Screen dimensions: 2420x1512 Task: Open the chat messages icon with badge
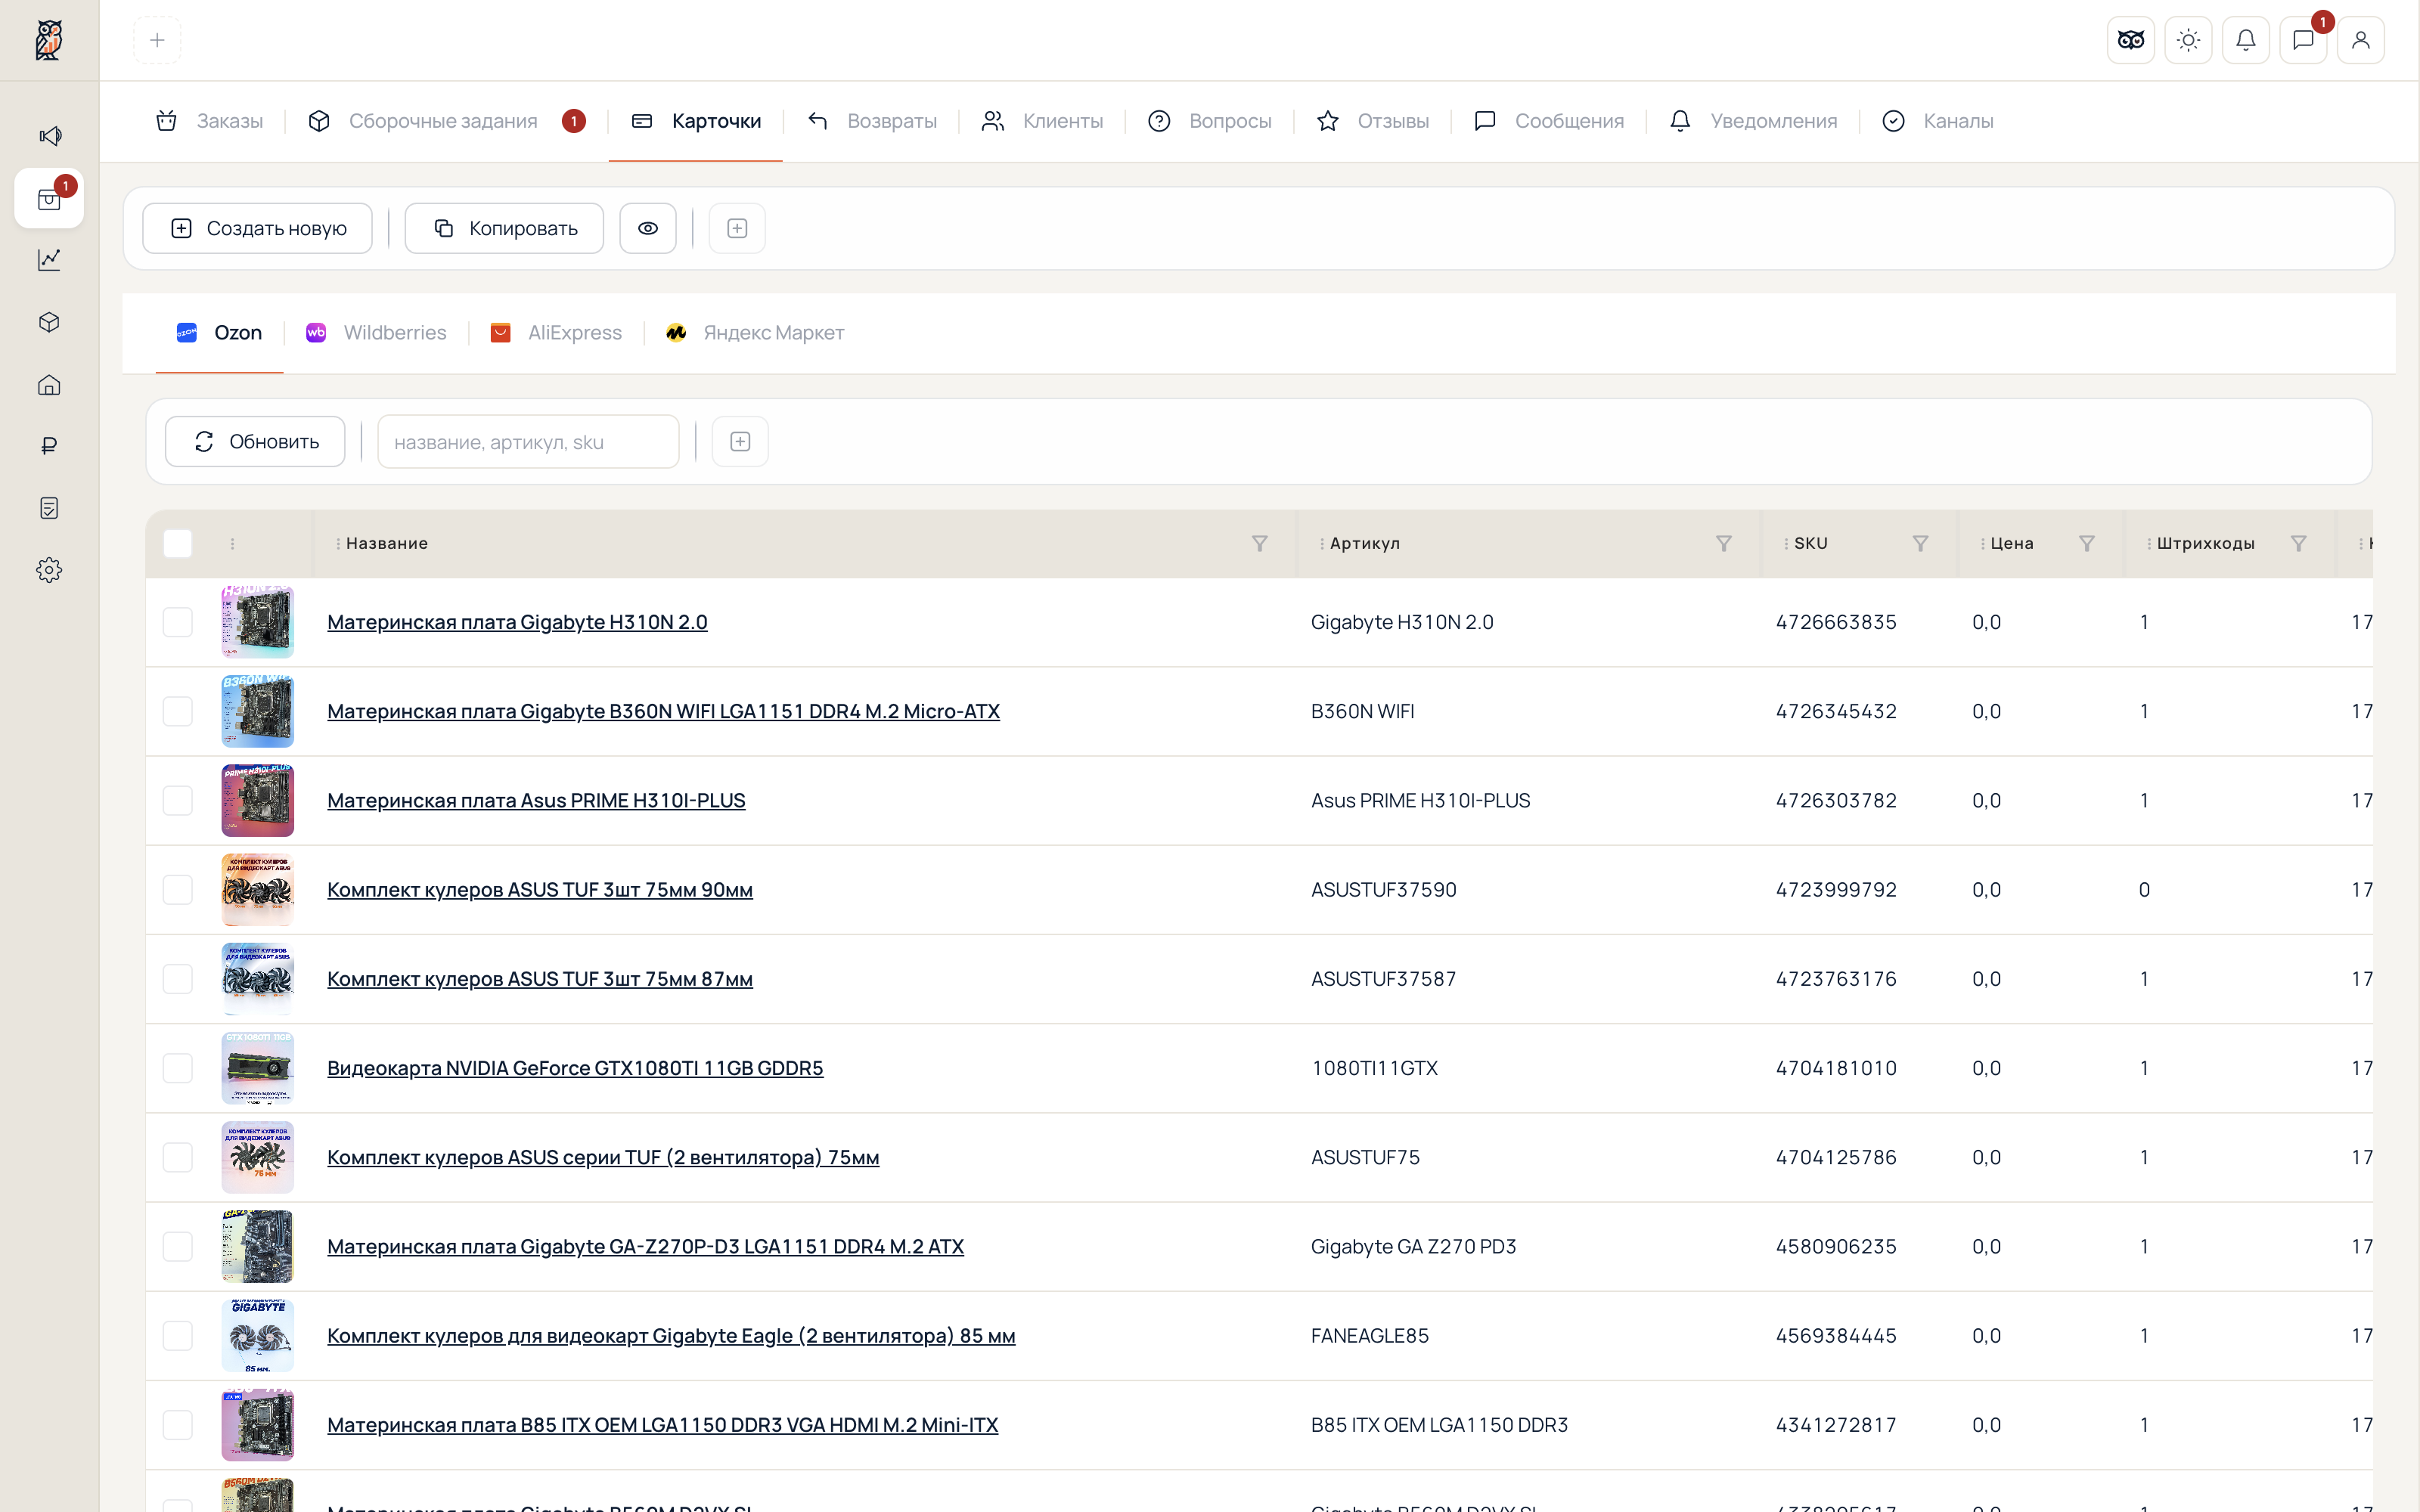2303,40
